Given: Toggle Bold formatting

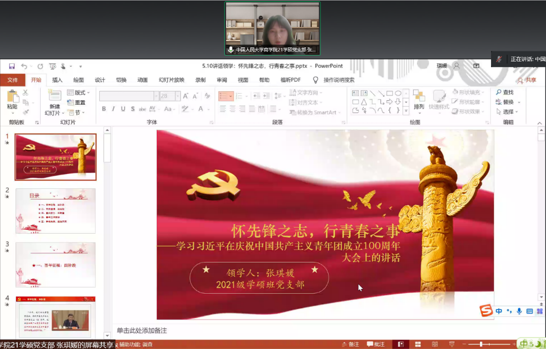Looking at the screenshot, I should click(x=104, y=109).
